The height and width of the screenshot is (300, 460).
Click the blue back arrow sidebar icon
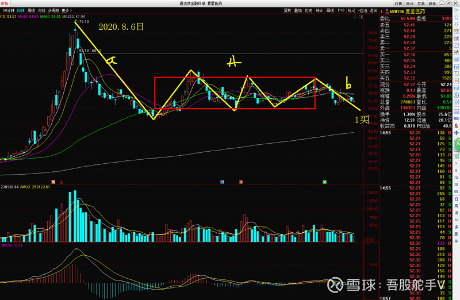click(x=456, y=10)
